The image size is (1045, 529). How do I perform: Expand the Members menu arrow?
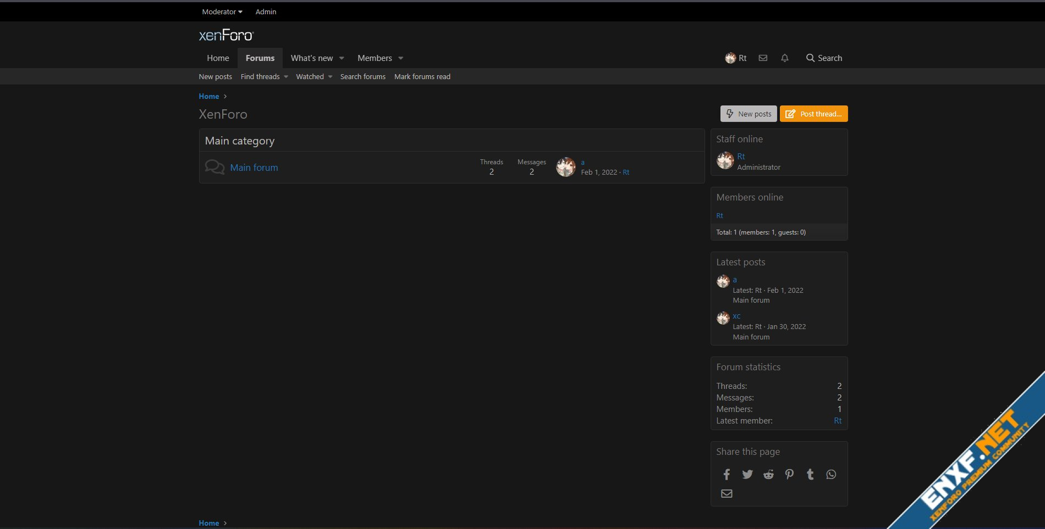pos(401,58)
